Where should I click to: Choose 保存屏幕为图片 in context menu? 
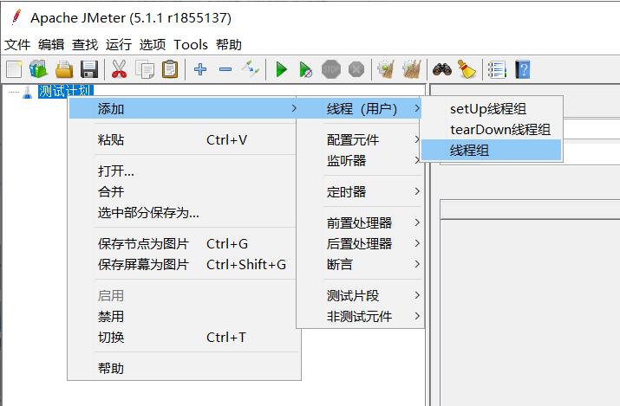pos(183,264)
